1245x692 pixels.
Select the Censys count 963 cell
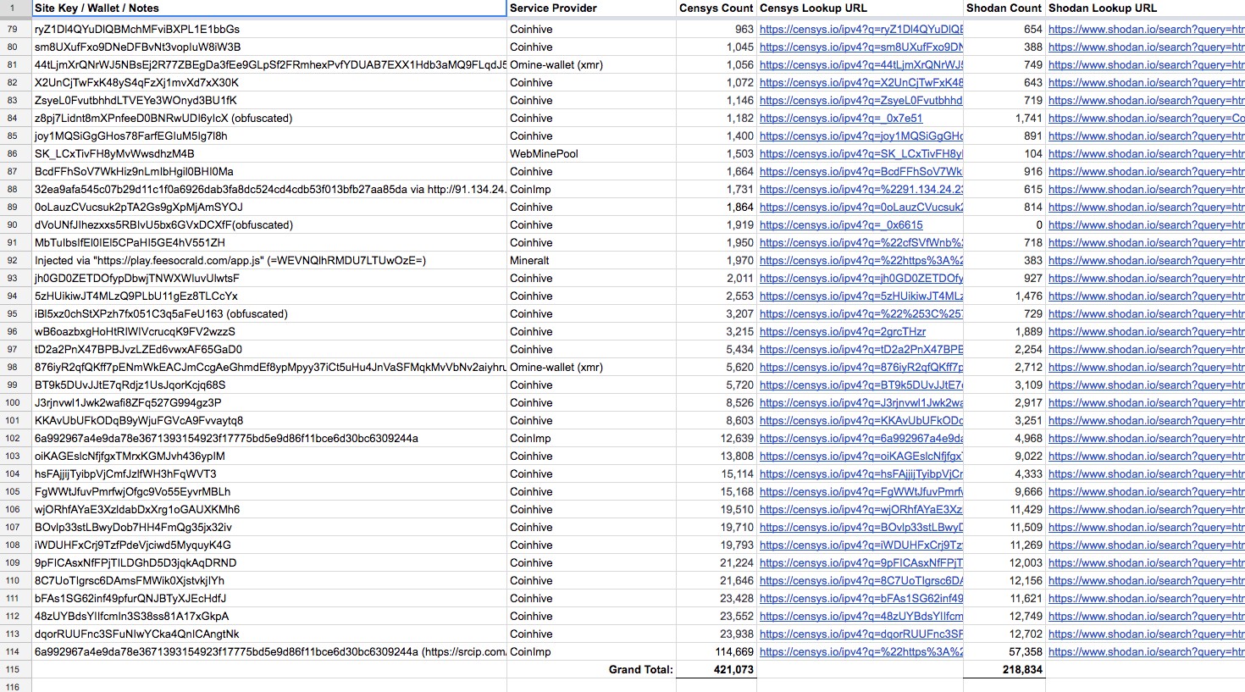coord(716,29)
